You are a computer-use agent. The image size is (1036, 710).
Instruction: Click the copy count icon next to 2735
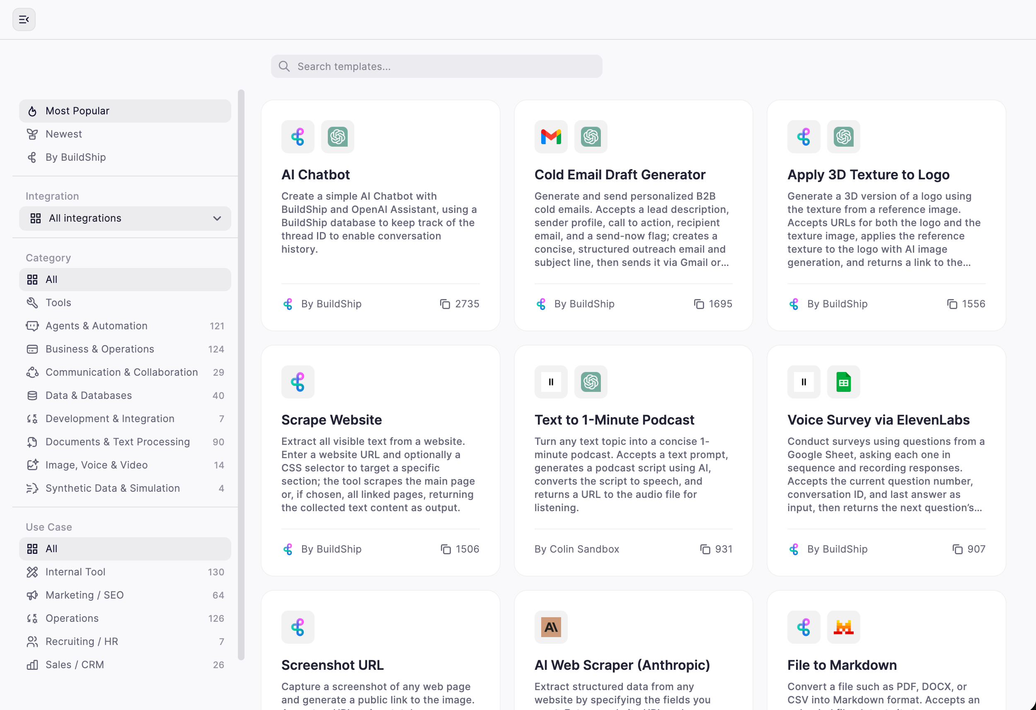tap(445, 304)
